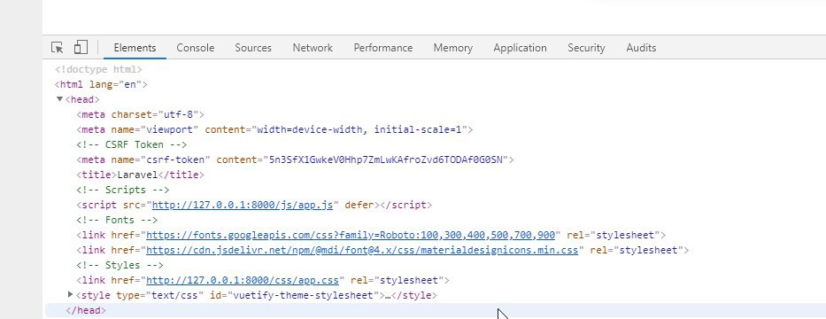This screenshot has height=319, width=826.
Task: Open the Console tab
Action: (x=196, y=48)
